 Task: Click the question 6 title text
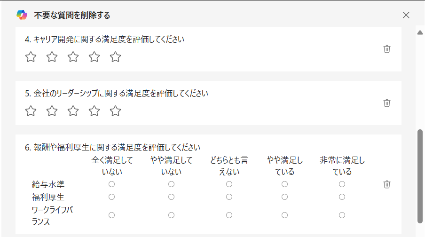coord(112,147)
